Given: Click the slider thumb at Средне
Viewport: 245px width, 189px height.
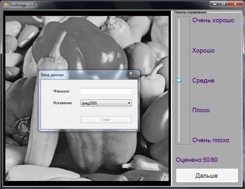Looking at the screenshot, I should point(179,80).
